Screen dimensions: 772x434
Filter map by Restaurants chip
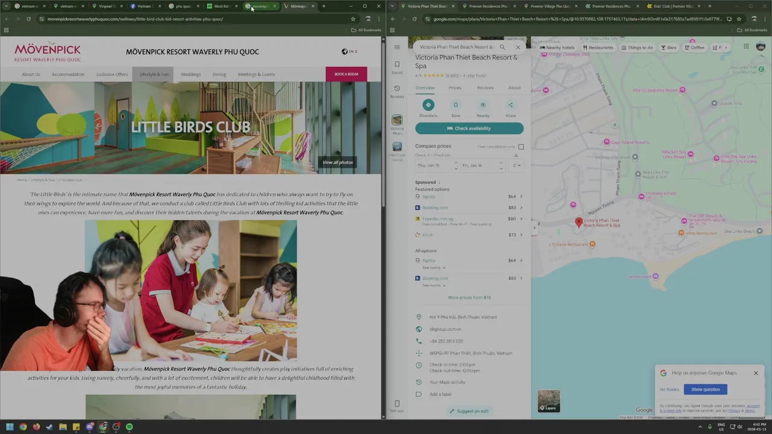point(598,47)
